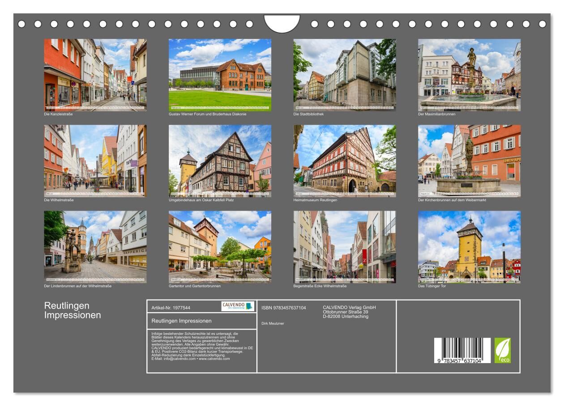Click the green eco leaf icon
The image size is (564, 406).
coord(502,350)
